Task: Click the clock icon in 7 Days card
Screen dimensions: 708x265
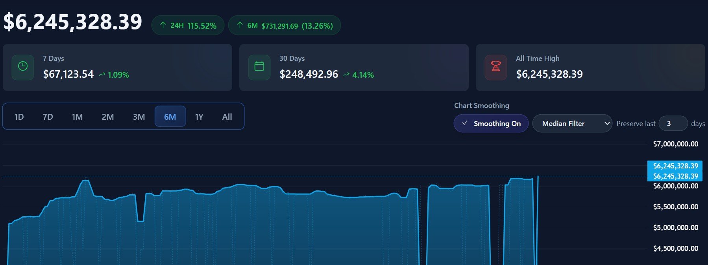Action: (x=23, y=67)
